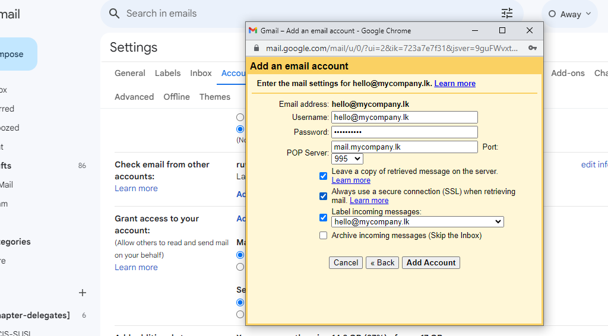Click in the POP Server field

coord(404,147)
